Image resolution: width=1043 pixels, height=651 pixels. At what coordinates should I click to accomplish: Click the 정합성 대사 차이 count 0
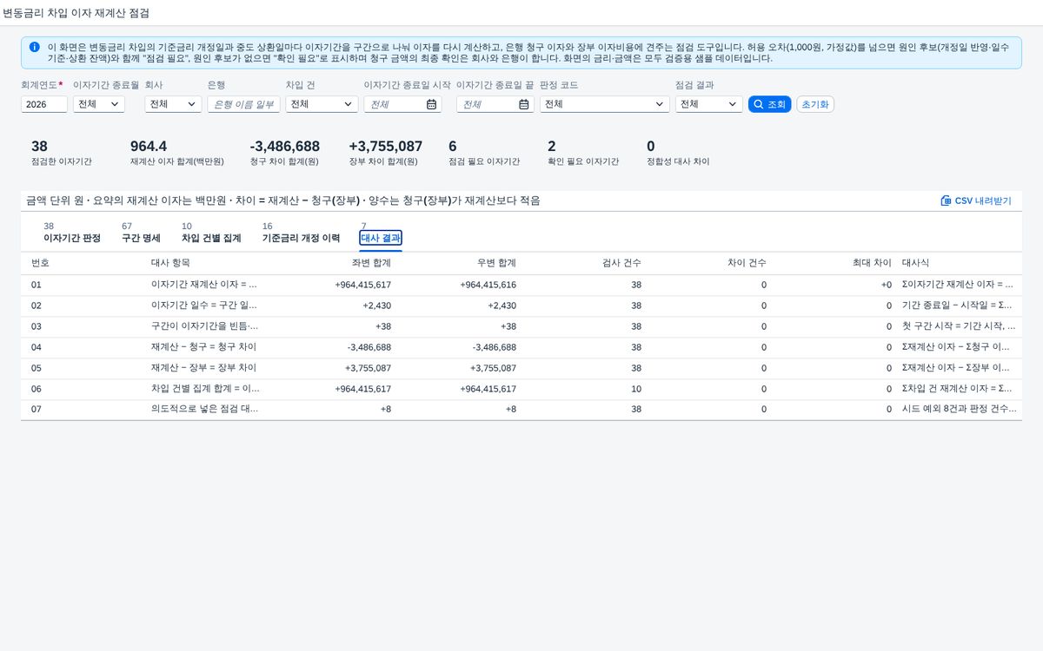click(x=651, y=147)
